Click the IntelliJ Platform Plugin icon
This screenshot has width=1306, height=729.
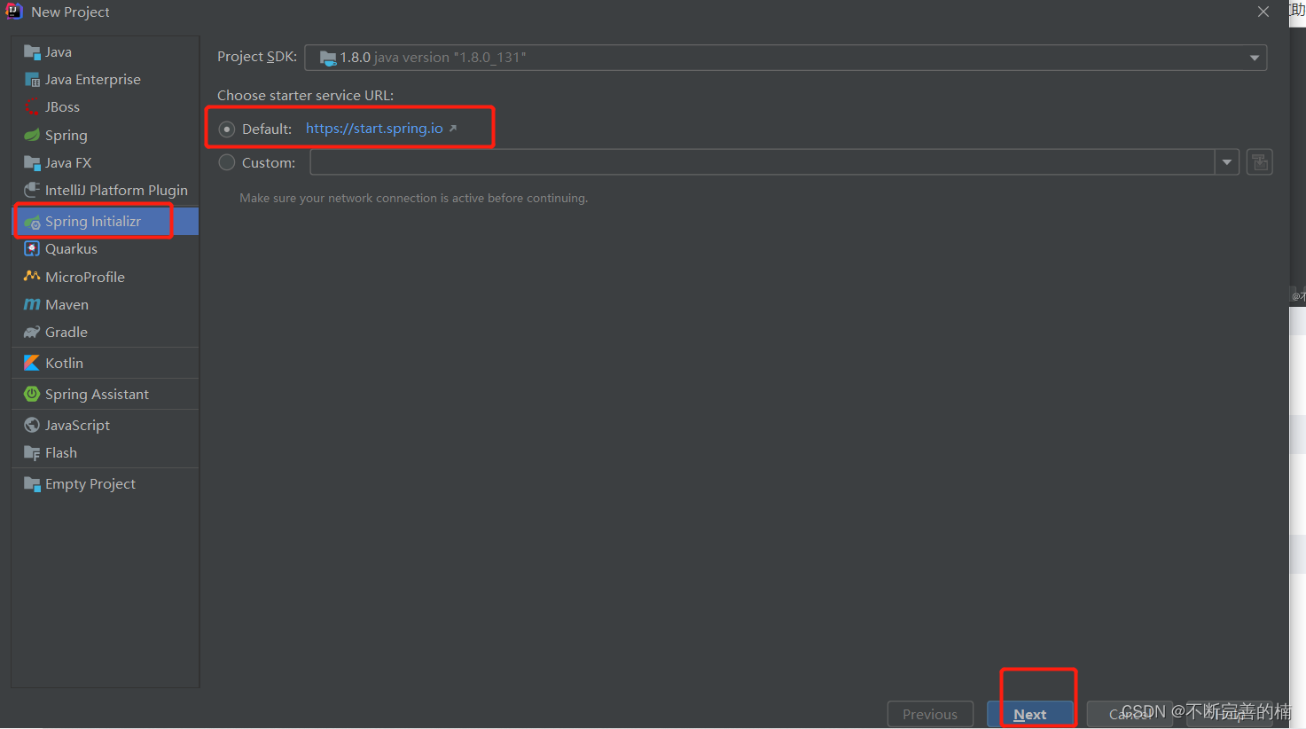32,191
